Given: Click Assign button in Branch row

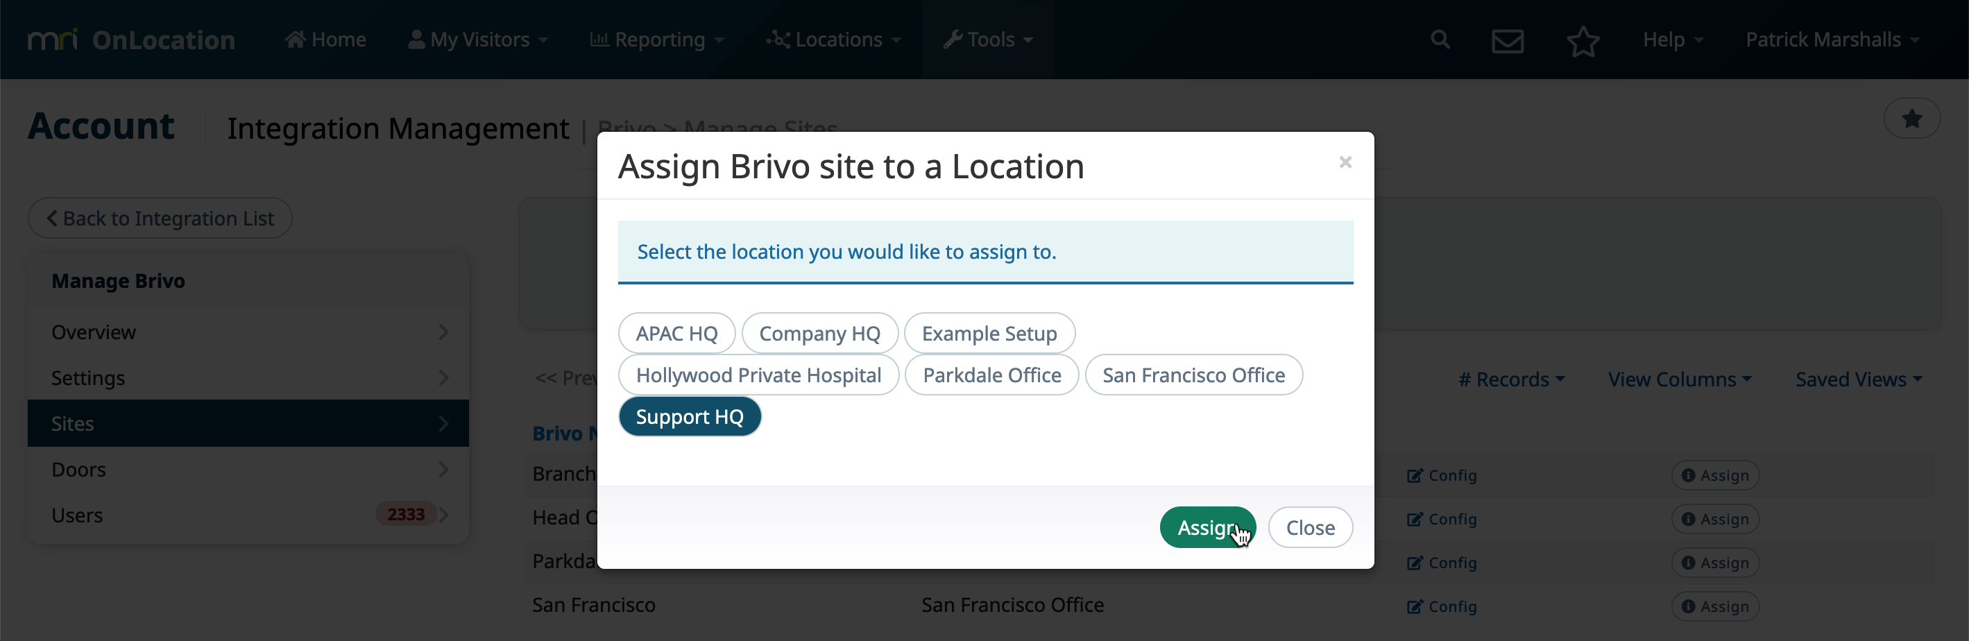Looking at the screenshot, I should point(1715,475).
